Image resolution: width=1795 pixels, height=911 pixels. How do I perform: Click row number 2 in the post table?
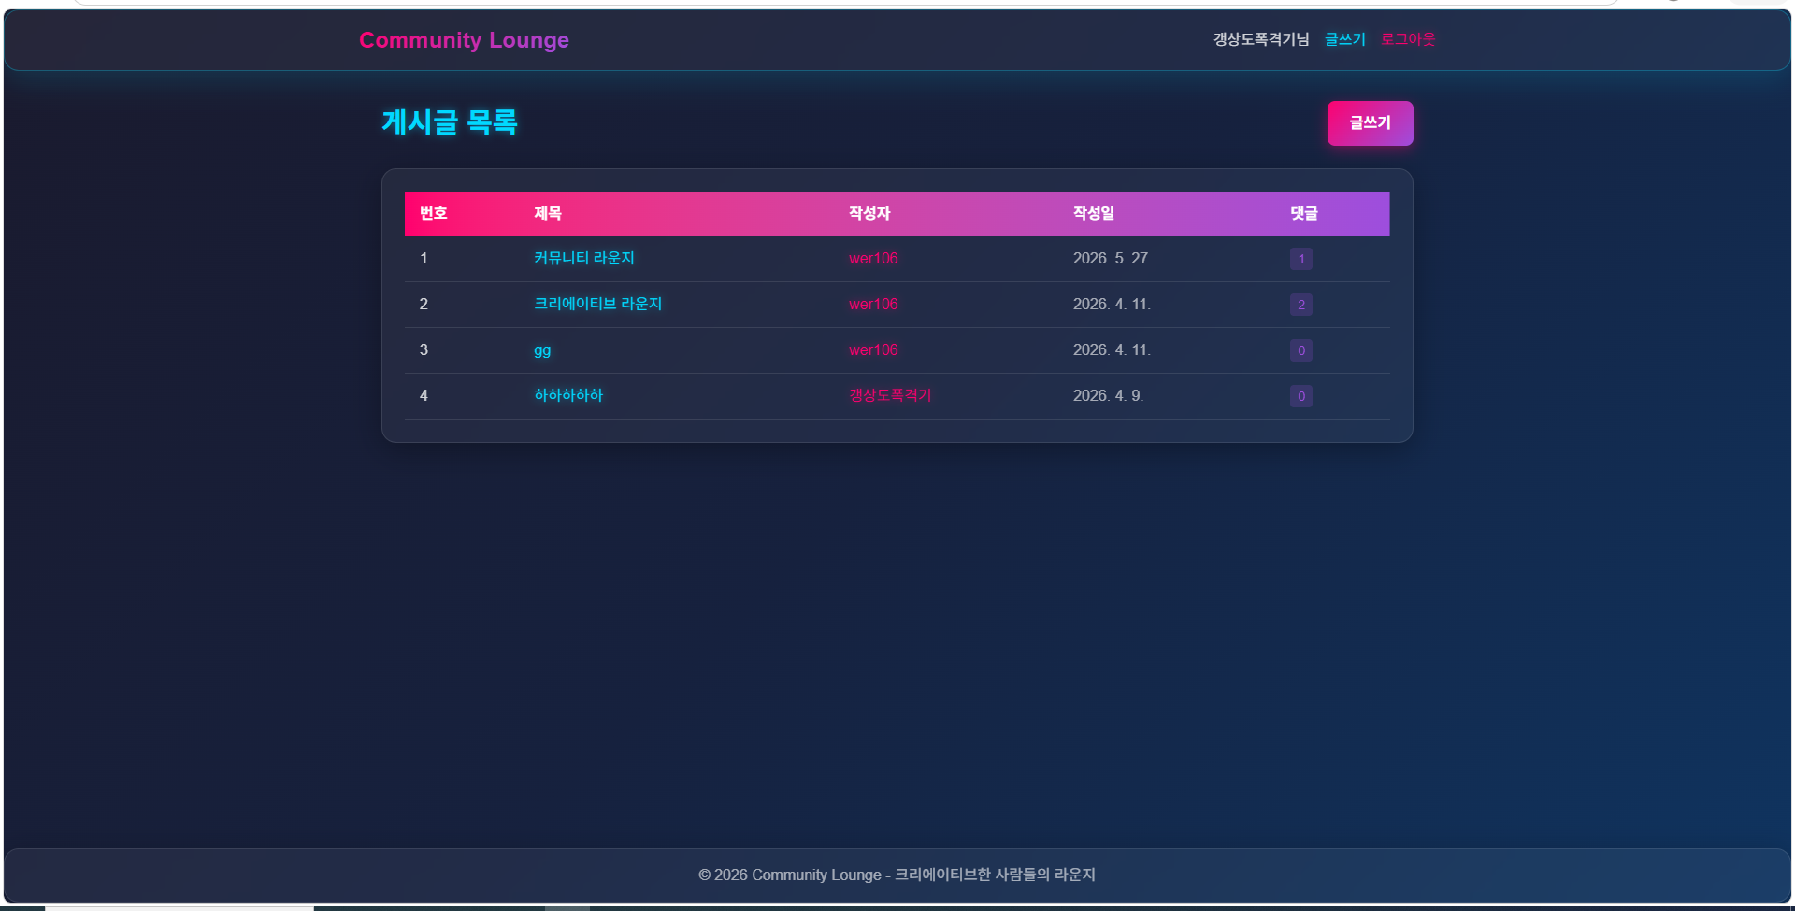pyautogui.click(x=424, y=305)
